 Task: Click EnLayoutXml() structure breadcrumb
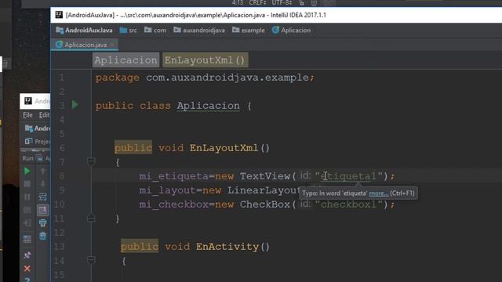tap(205, 60)
